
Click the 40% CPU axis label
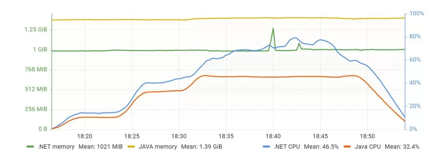pyautogui.click(x=415, y=83)
